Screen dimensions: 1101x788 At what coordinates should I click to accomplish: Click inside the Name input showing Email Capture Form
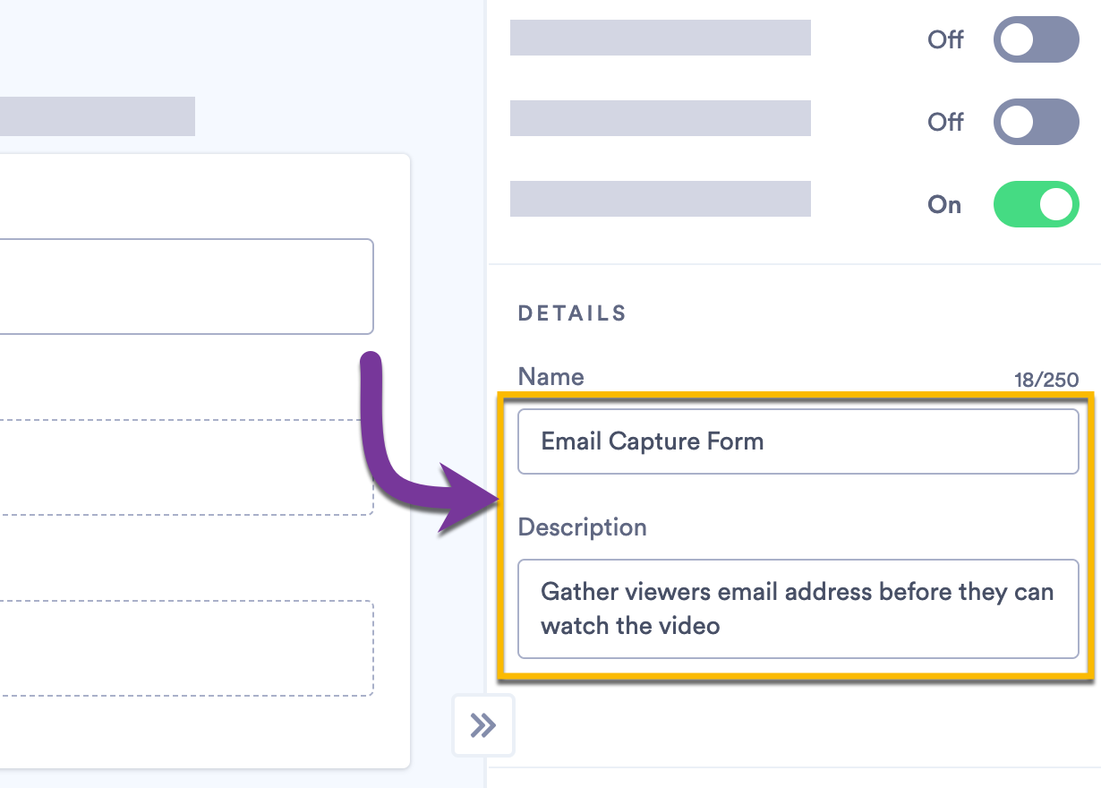tap(797, 441)
